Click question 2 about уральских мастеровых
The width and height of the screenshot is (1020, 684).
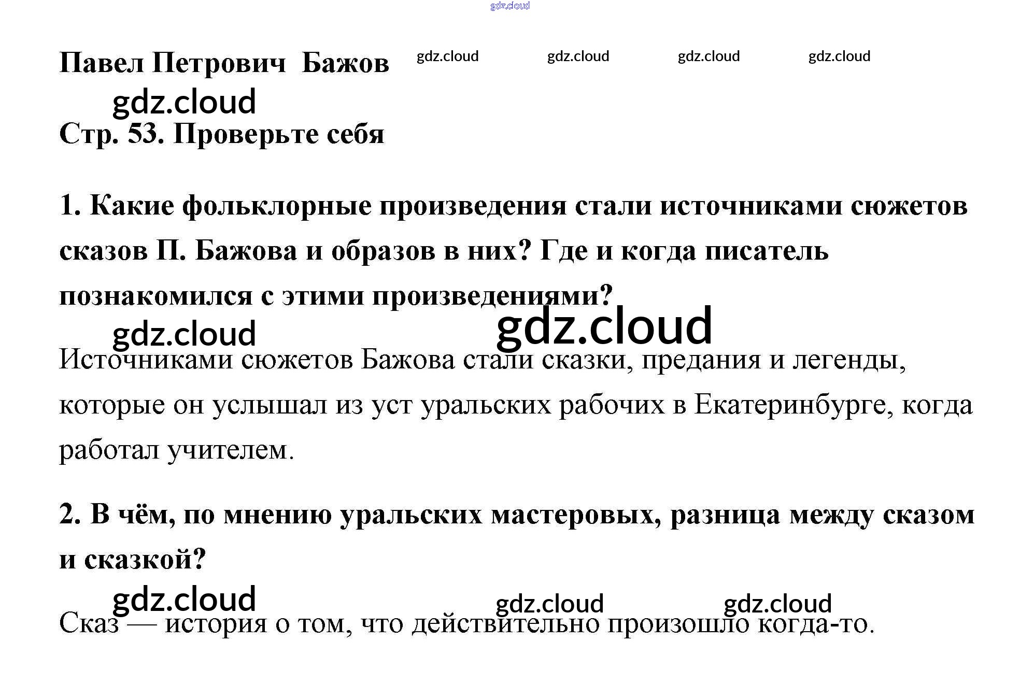click(x=516, y=515)
